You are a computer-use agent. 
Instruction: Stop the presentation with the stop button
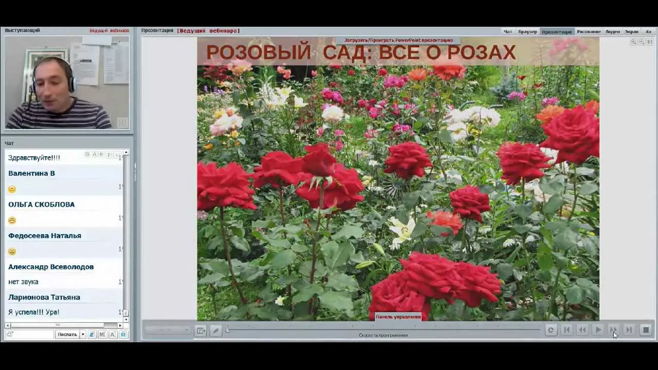point(646,330)
